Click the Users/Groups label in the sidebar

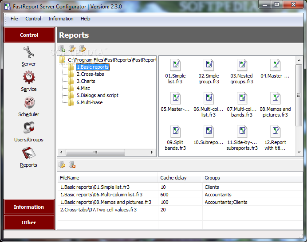(29, 140)
